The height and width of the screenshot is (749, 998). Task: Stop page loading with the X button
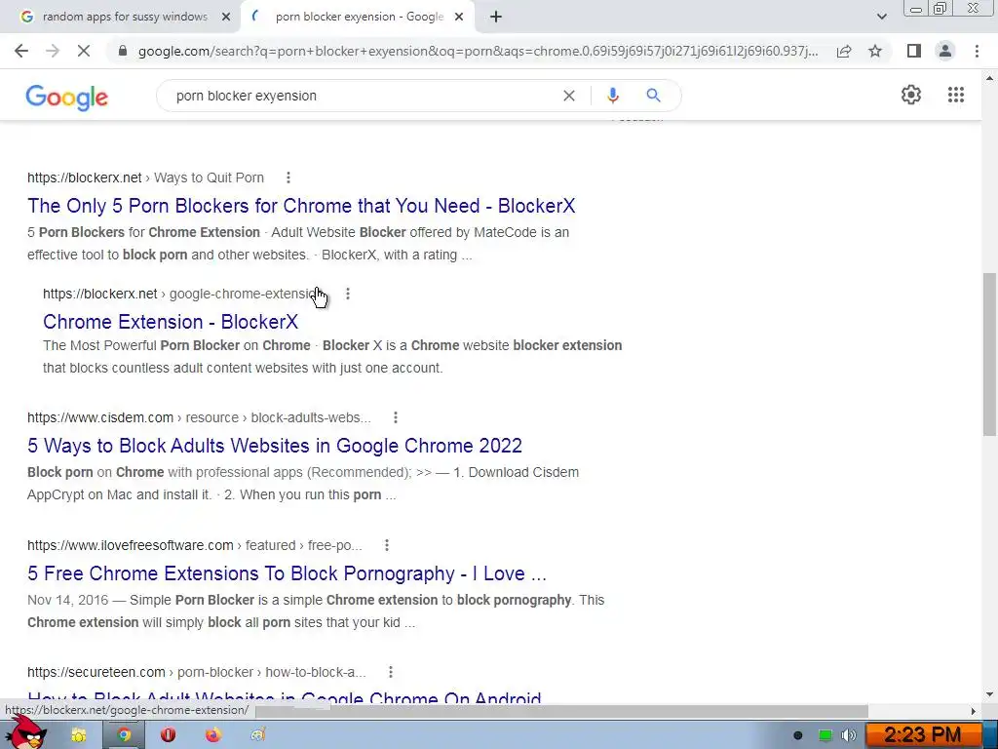[84, 51]
